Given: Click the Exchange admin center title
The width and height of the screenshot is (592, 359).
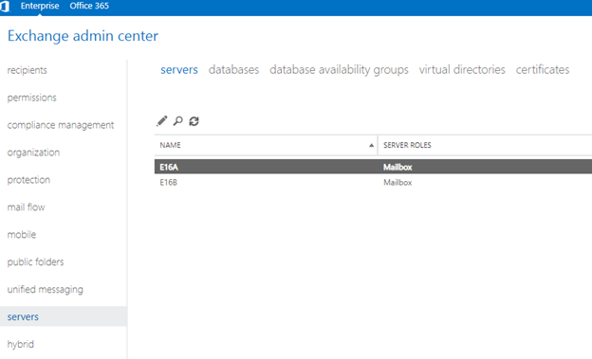Looking at the screenshot, I should (x=83, y=36).
